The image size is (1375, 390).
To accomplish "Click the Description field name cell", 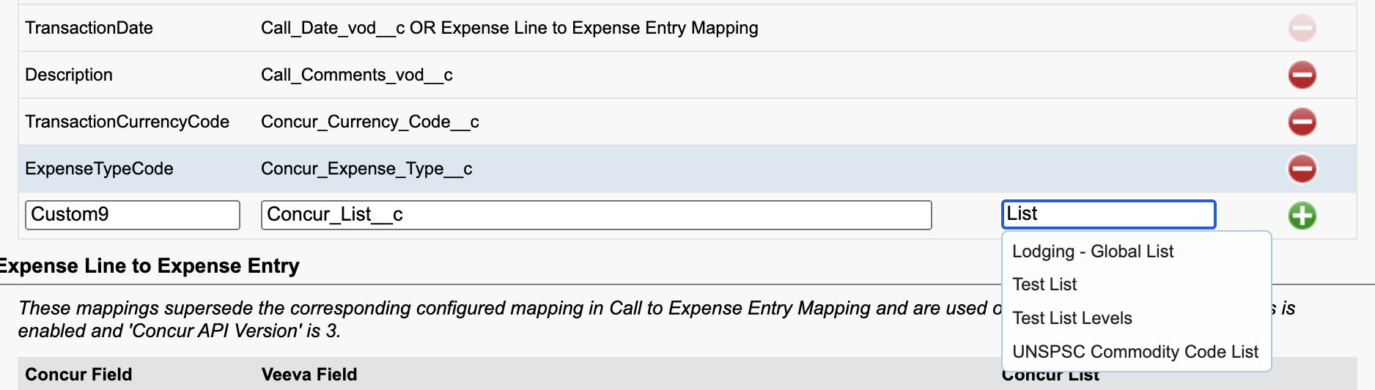I will (69, 75).
